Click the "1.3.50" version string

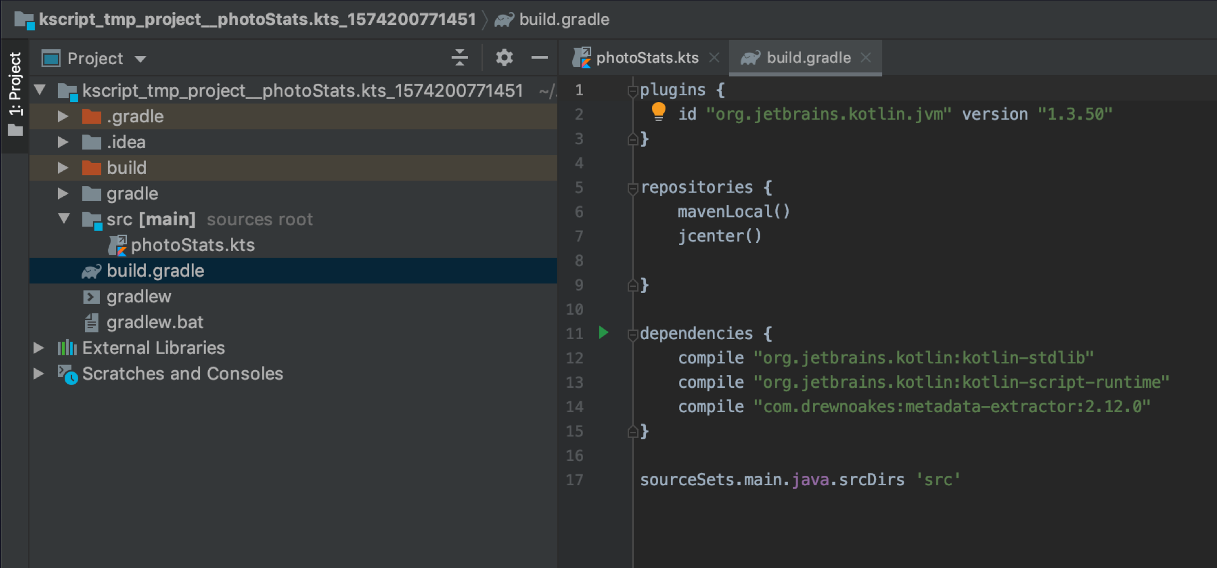click(x=1075, y=114)
